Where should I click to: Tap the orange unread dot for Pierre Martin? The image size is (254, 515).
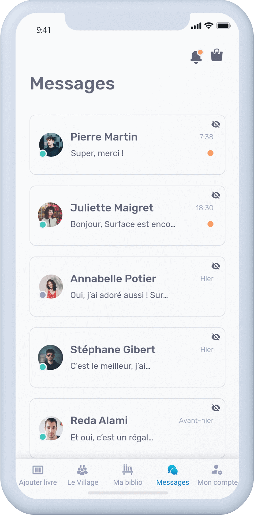tap(210, 153)
